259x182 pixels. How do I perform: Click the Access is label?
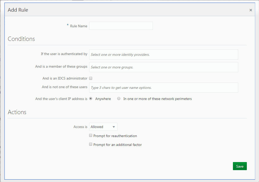(x=80, y=126)
